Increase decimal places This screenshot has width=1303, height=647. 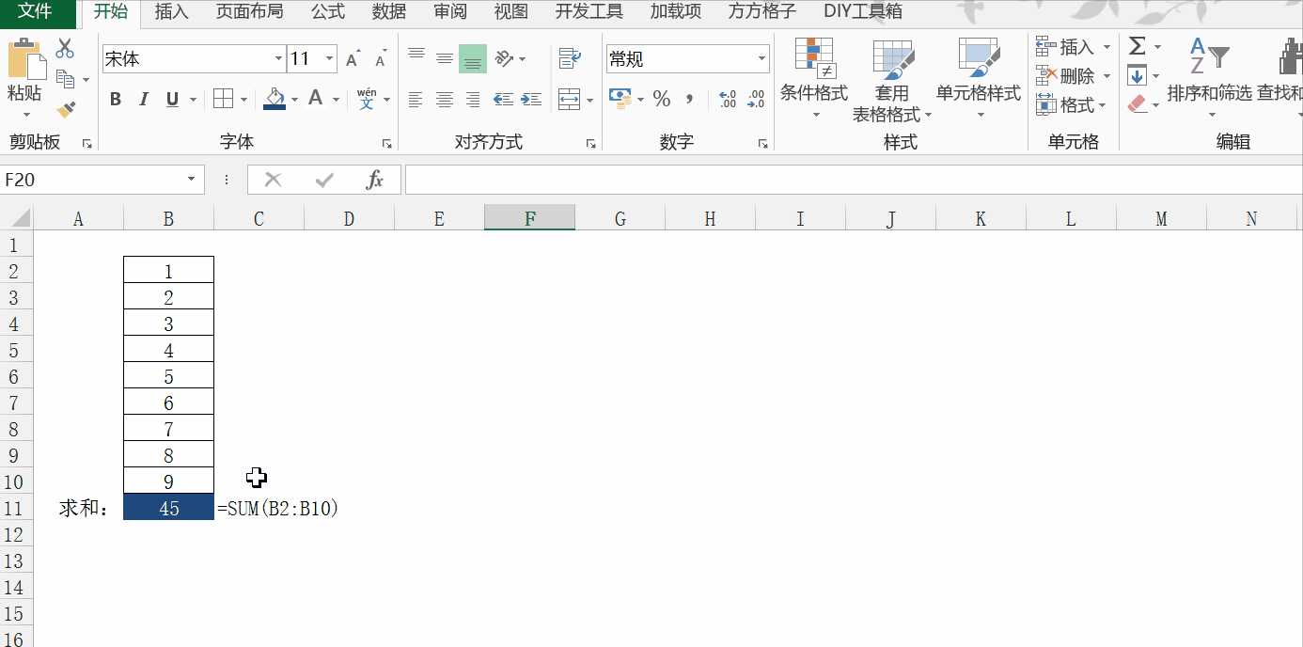coord(727,99)
